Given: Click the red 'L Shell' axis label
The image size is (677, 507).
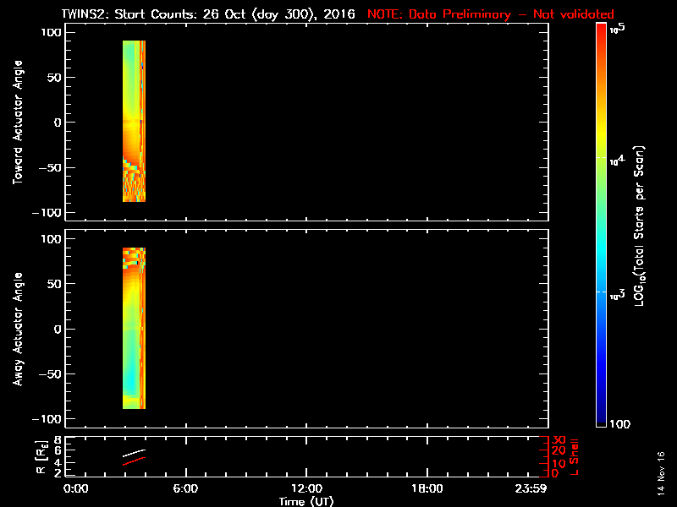Looking at the screenshot, I should [x=574, y=456].
